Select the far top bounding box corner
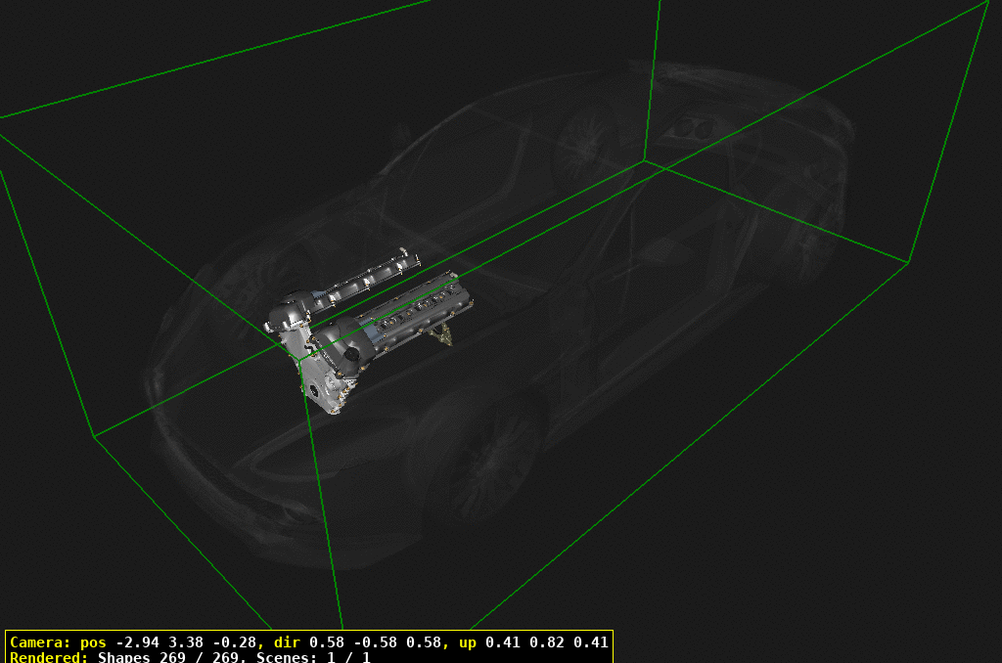 645,159
